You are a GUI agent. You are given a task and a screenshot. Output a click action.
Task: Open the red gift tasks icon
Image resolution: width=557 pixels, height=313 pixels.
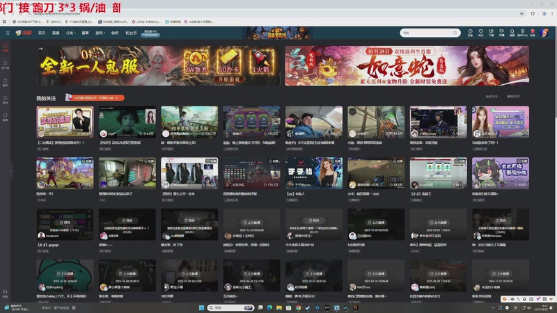coord(533,33)
